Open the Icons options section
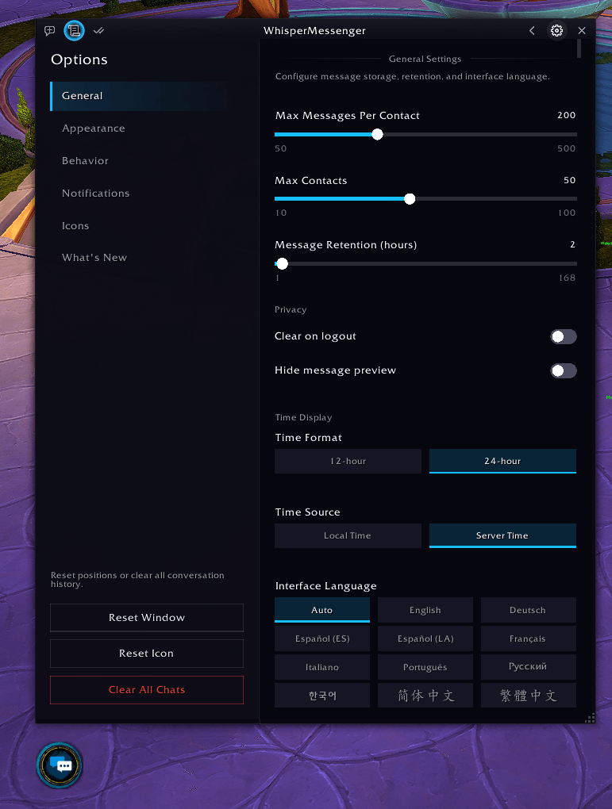The width and height of the screenshot is (612, 809). tap(75, 226)
